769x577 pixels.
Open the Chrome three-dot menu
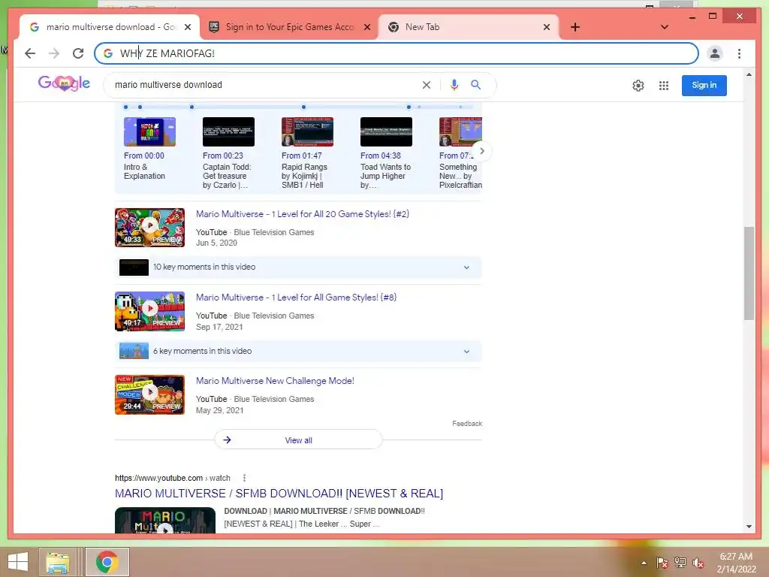click(739, 53)
